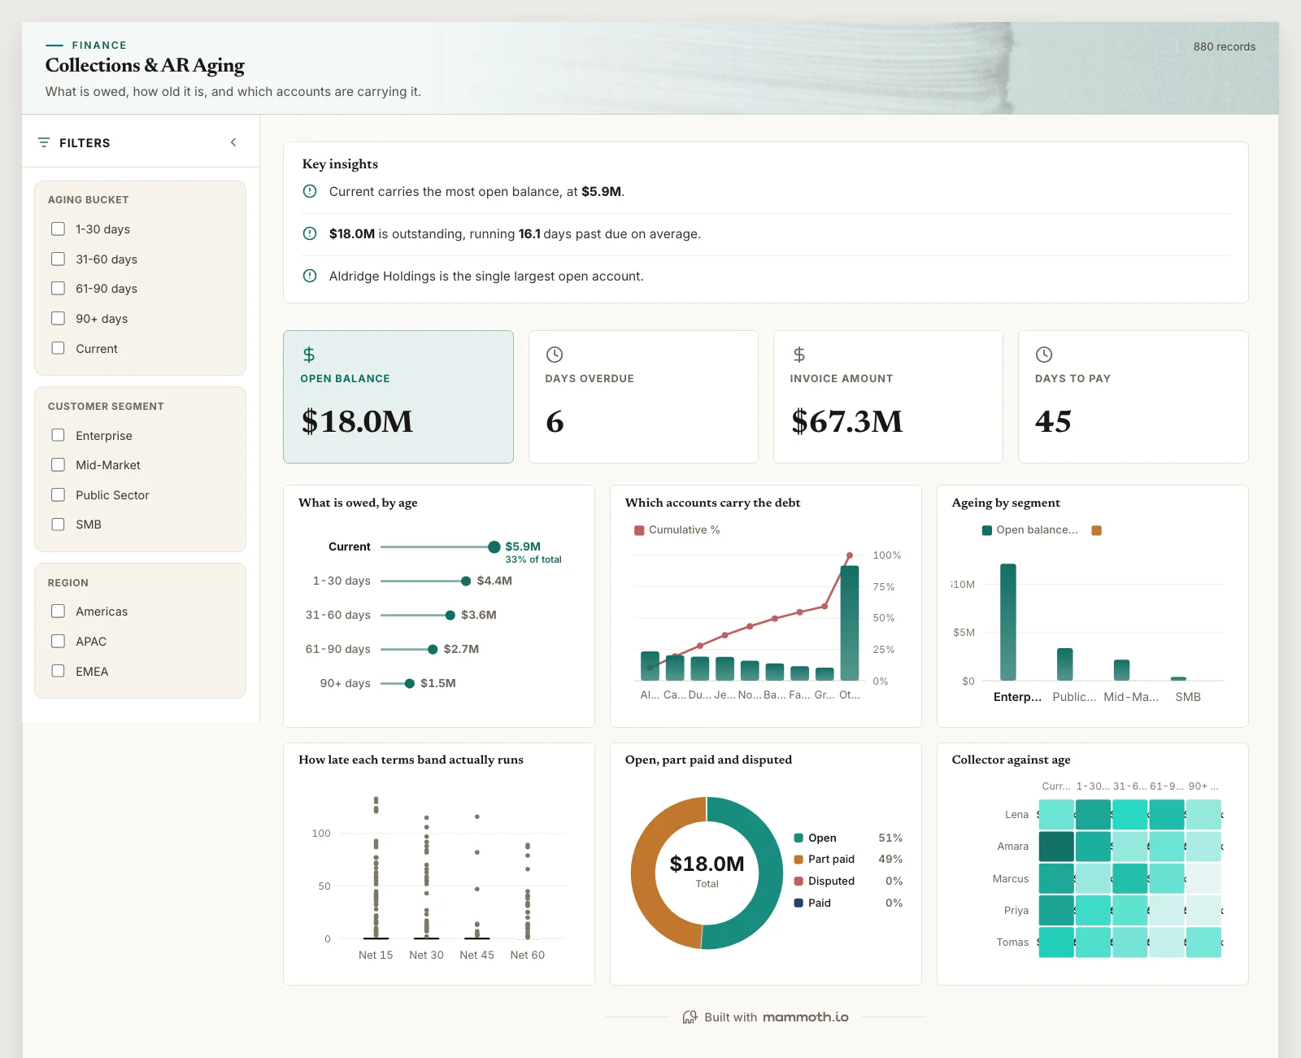Click the info icon beside the Current balance insight
This screenshot has height=1058, width=1301.
pyautogui.click(x=310, y=191)
